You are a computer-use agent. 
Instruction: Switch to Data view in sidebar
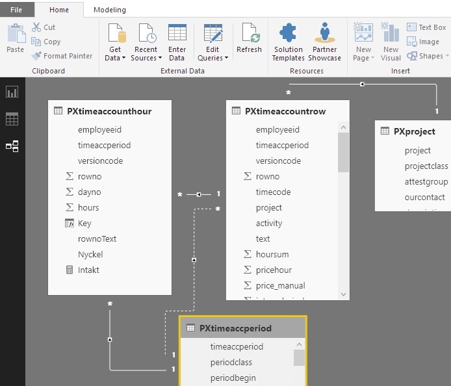pyautogui.click(x=12, y=119)
